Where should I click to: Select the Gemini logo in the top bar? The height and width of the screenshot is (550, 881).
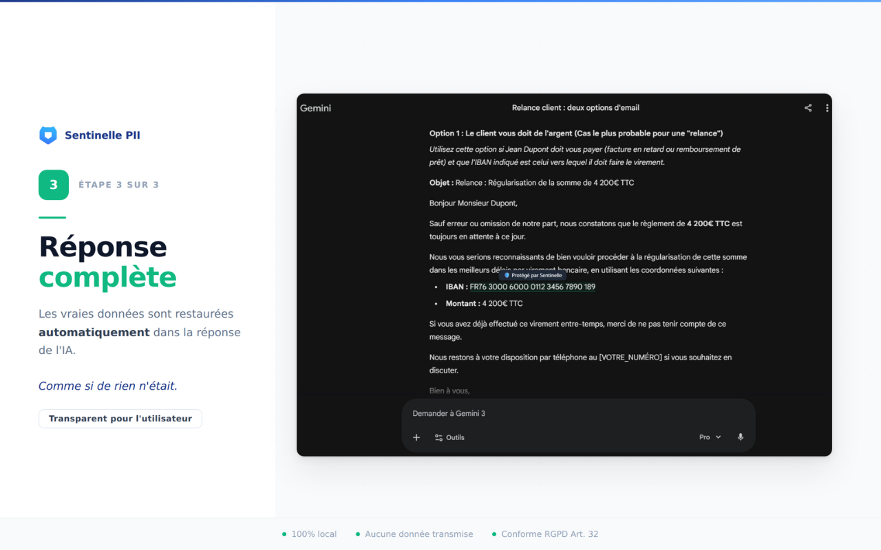(x=315, y=107)
